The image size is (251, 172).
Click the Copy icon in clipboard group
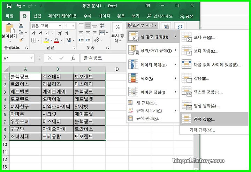click(21, 33)
